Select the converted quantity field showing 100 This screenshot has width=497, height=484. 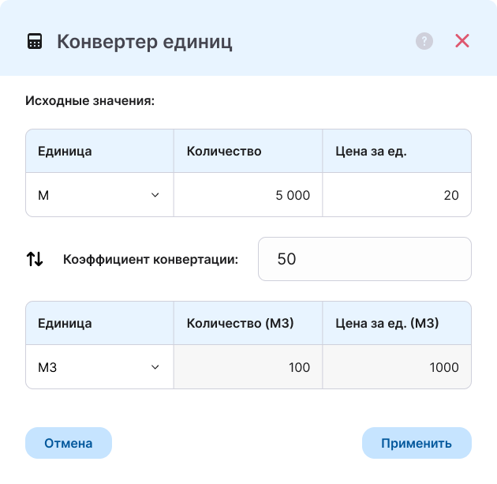[248, 367]
